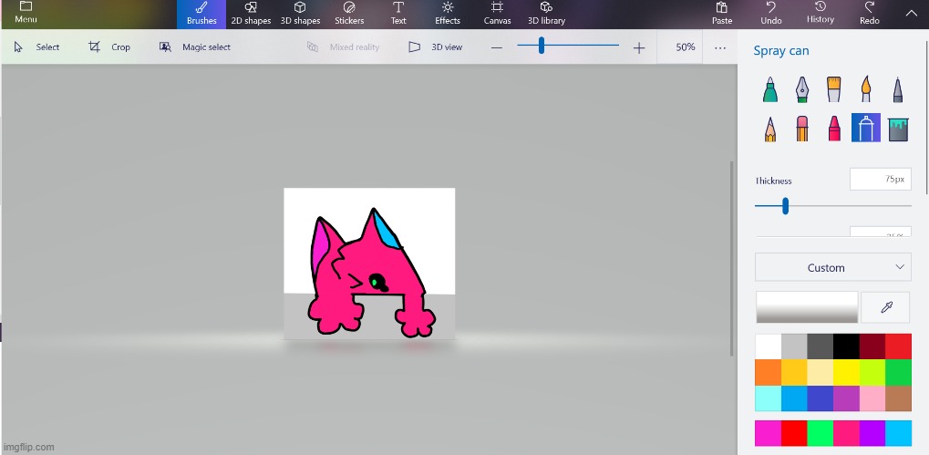Pick the white color swatch

coord(768,346)
